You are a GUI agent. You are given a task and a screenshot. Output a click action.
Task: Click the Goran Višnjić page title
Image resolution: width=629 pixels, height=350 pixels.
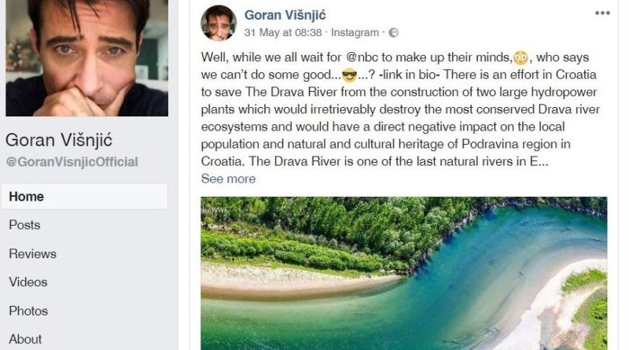pyautogui.click(x=59, y=140)
